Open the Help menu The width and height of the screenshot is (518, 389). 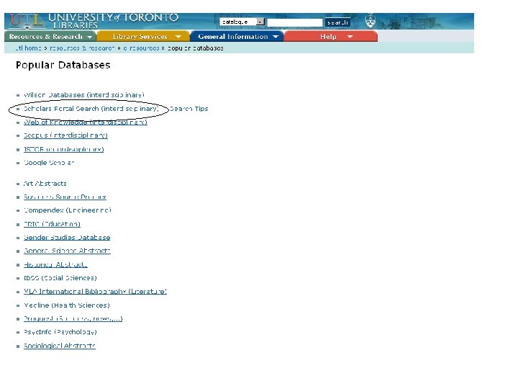[330, 37]
